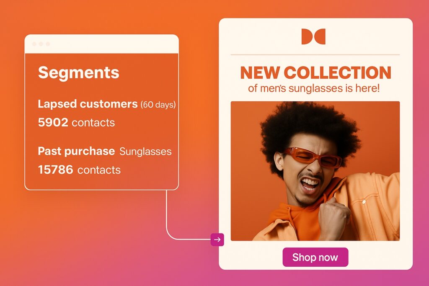Click the first window control dot
Viewport: 429px width, 286px height.
[x=34, y=44]
